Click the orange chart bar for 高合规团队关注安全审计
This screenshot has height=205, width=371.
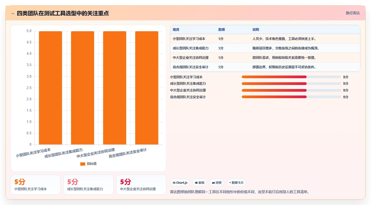coord(147,88)
